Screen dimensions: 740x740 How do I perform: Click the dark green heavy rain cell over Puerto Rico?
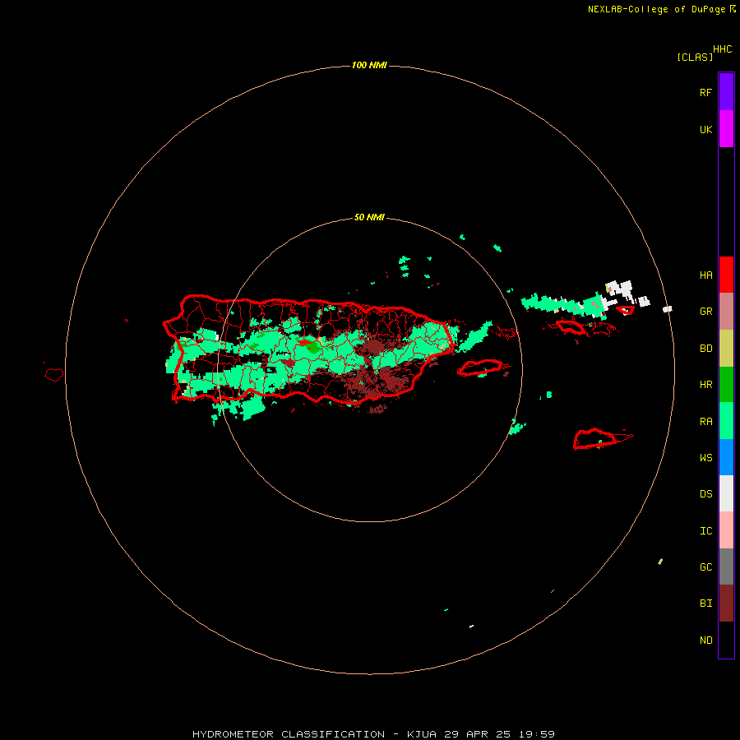tap(312, 349)
